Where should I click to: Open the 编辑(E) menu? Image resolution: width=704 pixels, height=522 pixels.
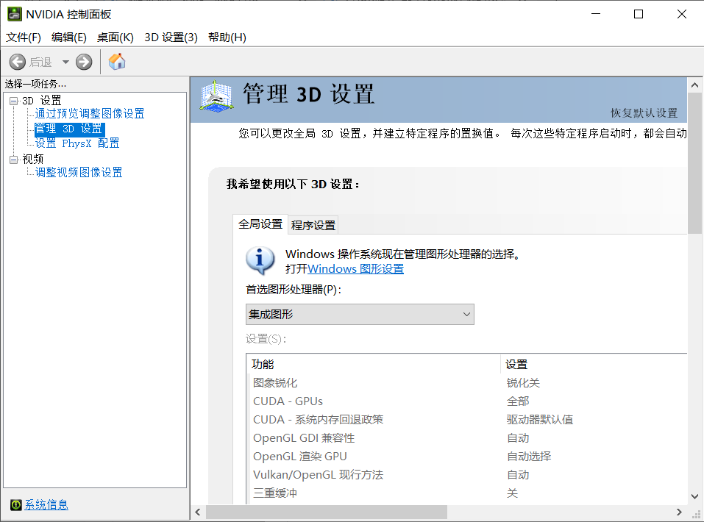(68, 37)
